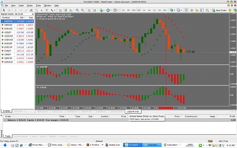Open the File menu
The width and height of the screenshot is (237, 148).
pos(6,6)
